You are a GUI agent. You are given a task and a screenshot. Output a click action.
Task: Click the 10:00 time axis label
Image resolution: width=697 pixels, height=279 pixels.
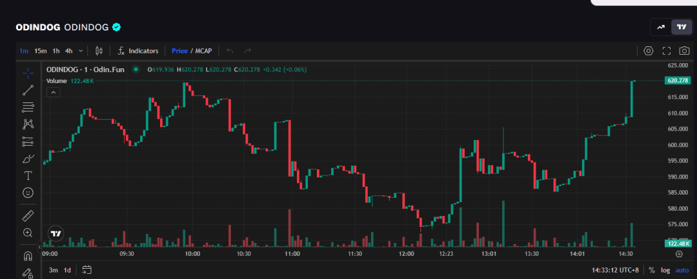coord(192,254)
